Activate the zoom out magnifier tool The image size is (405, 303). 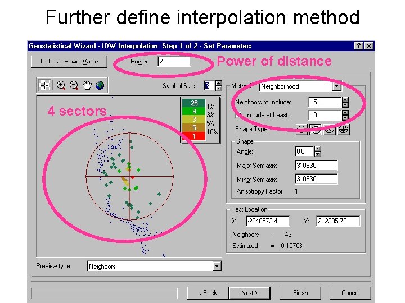[x=74, y=85]
